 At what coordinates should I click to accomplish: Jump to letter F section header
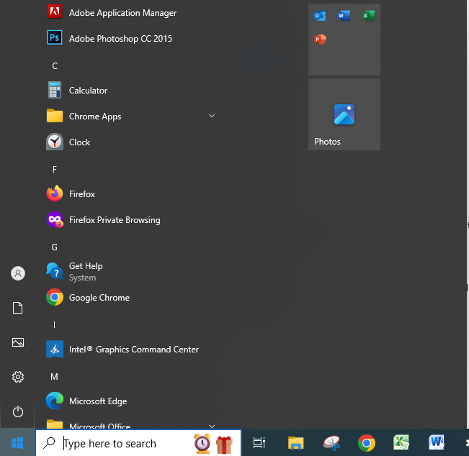pos(55,170)
